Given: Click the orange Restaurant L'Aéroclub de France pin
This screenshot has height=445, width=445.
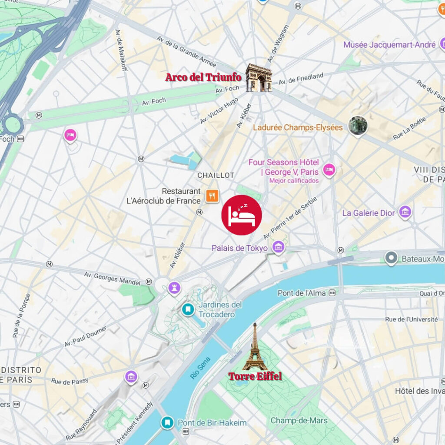Looking at the screenshot, I should pyautogui.click(x=212, y=196).
